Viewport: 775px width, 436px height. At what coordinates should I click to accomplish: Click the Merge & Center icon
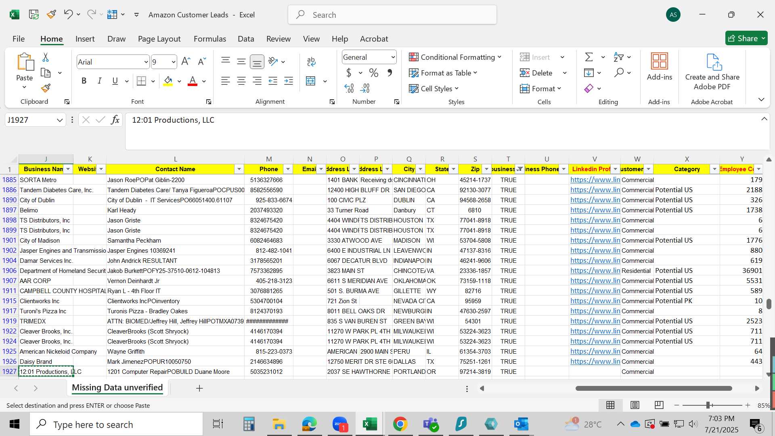(310, 81)
